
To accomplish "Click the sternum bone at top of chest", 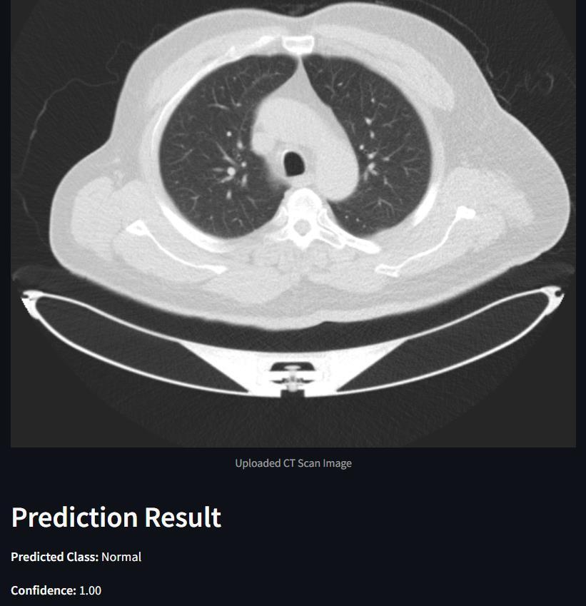I will (297, 44).
